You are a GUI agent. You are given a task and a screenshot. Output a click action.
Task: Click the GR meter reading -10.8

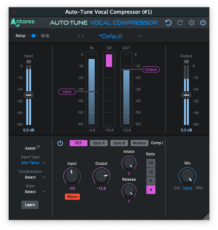point(109,130)
